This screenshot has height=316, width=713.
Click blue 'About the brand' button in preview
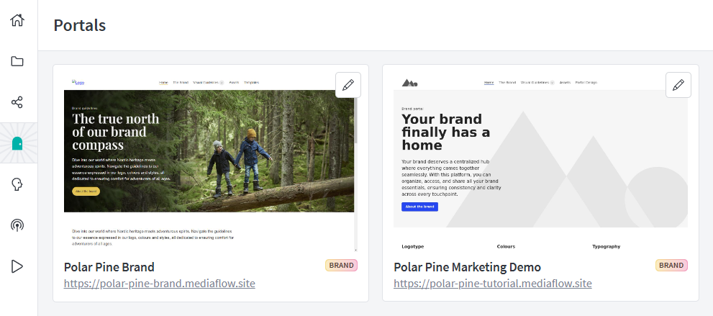click(419, 207)
